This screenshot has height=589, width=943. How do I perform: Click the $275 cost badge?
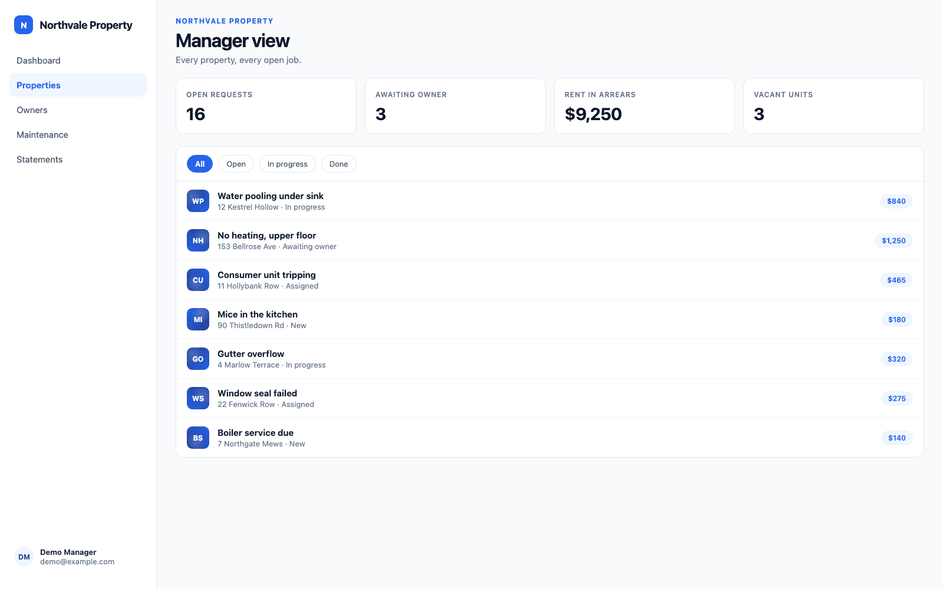click(897, 398)
